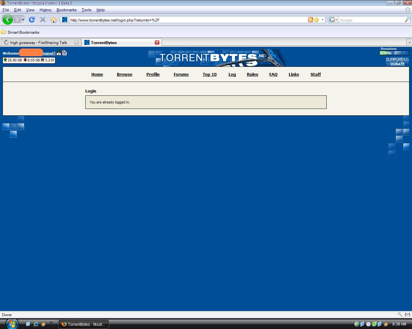Open the Log navigation link
This screenshot has height=329, width=412.
232,74
